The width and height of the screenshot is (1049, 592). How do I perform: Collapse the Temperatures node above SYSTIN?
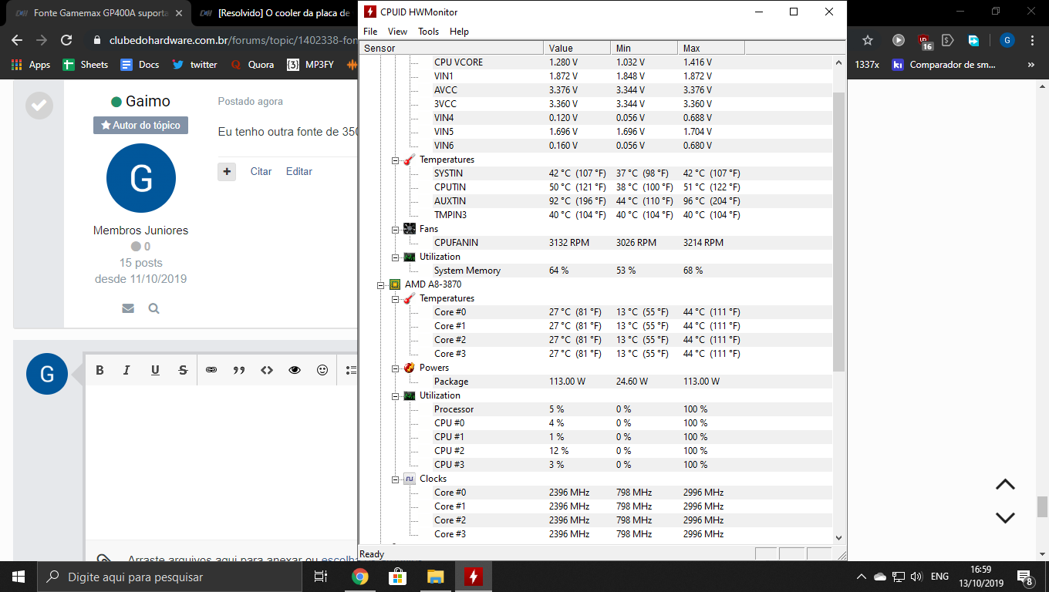395,160
